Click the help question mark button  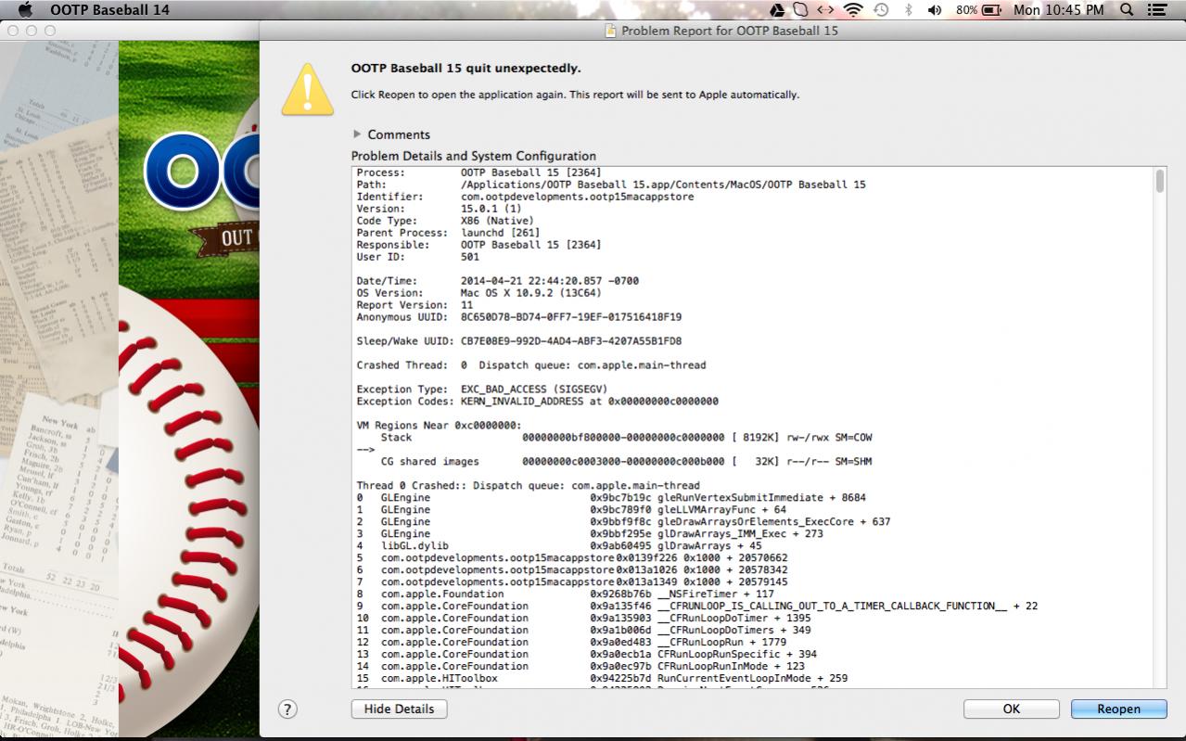click(x=287, y=709)
